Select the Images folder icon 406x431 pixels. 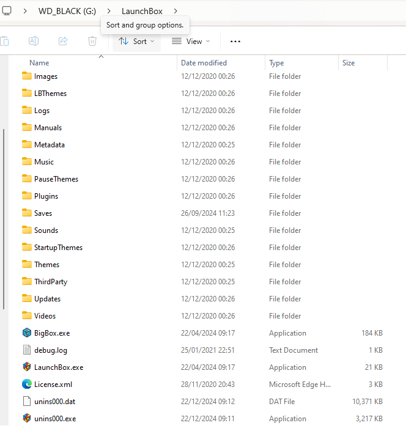pyautogui.click(x=27, y=76)
